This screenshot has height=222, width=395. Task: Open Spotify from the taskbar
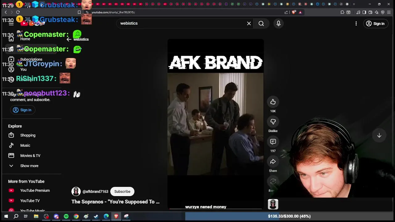click(66, 216)
